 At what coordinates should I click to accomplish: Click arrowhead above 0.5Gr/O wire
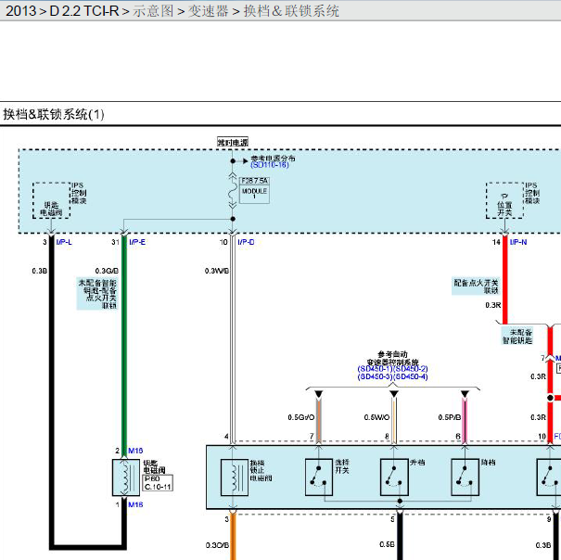(319, 394)
